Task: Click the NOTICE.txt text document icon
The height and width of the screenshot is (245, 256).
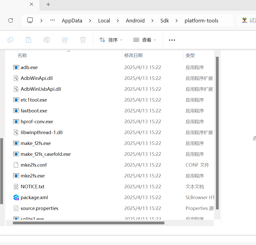Action: (16, 187)
